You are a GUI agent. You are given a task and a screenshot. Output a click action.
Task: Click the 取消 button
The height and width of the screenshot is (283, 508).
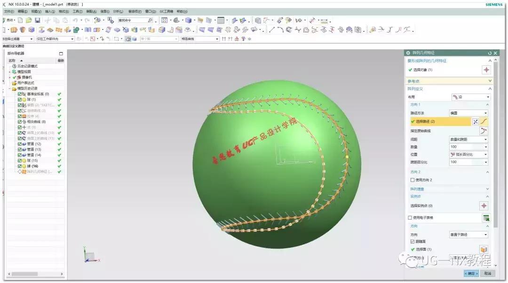pyautogui.click(x=487, y=273)
